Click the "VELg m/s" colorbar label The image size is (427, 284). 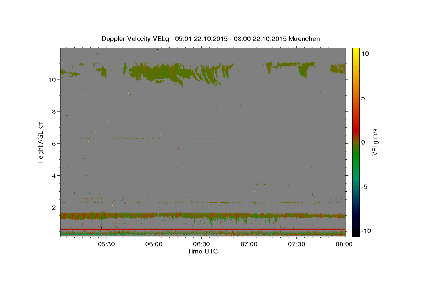point(375,142)
